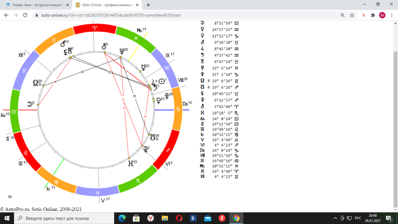Viewport: 398px width, 224px height.
Task: Click the Mc 11 label on the chart
Action: click(x=141, y=30)
